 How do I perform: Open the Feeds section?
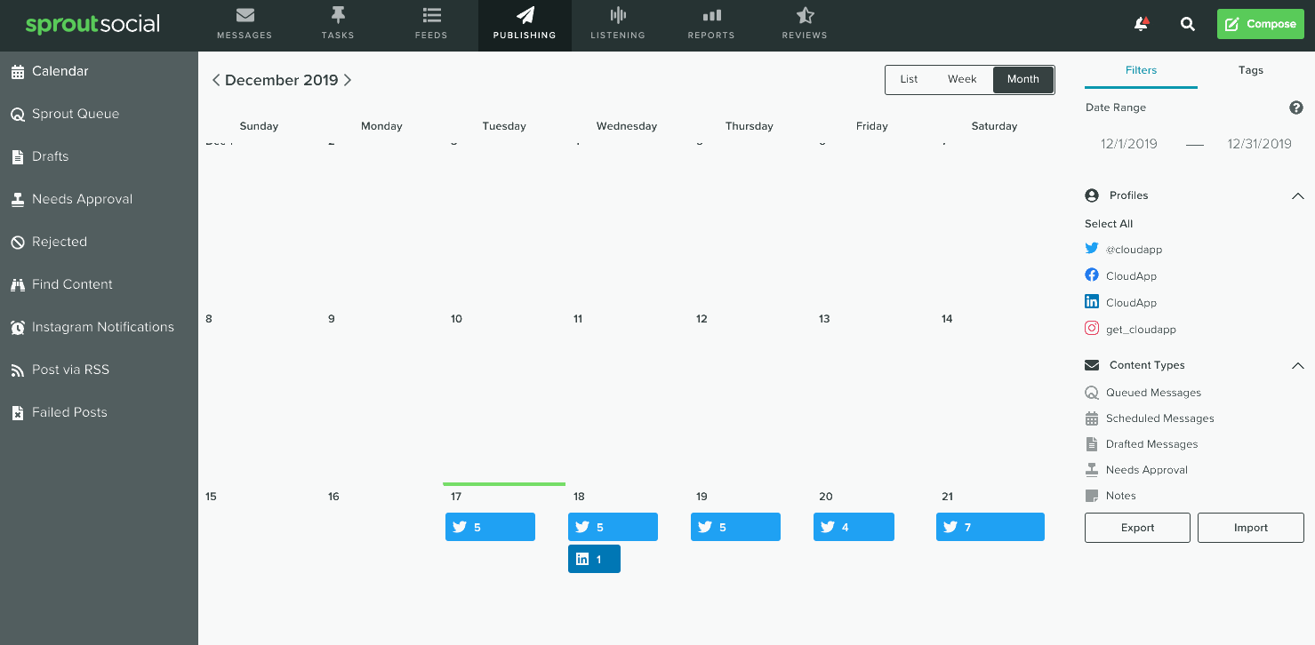(431, 25)
